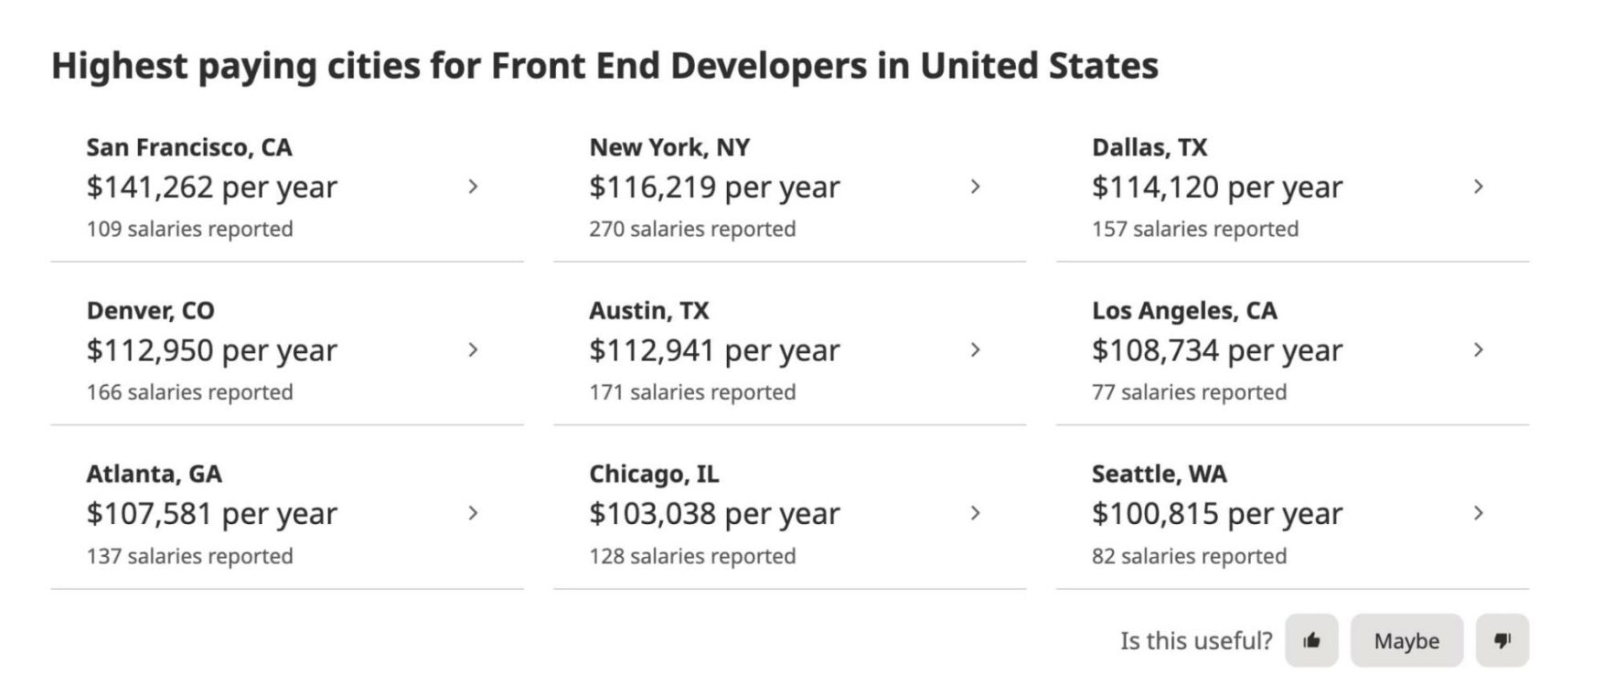Click the thumbs up feedback icon

coord(1311,641)
